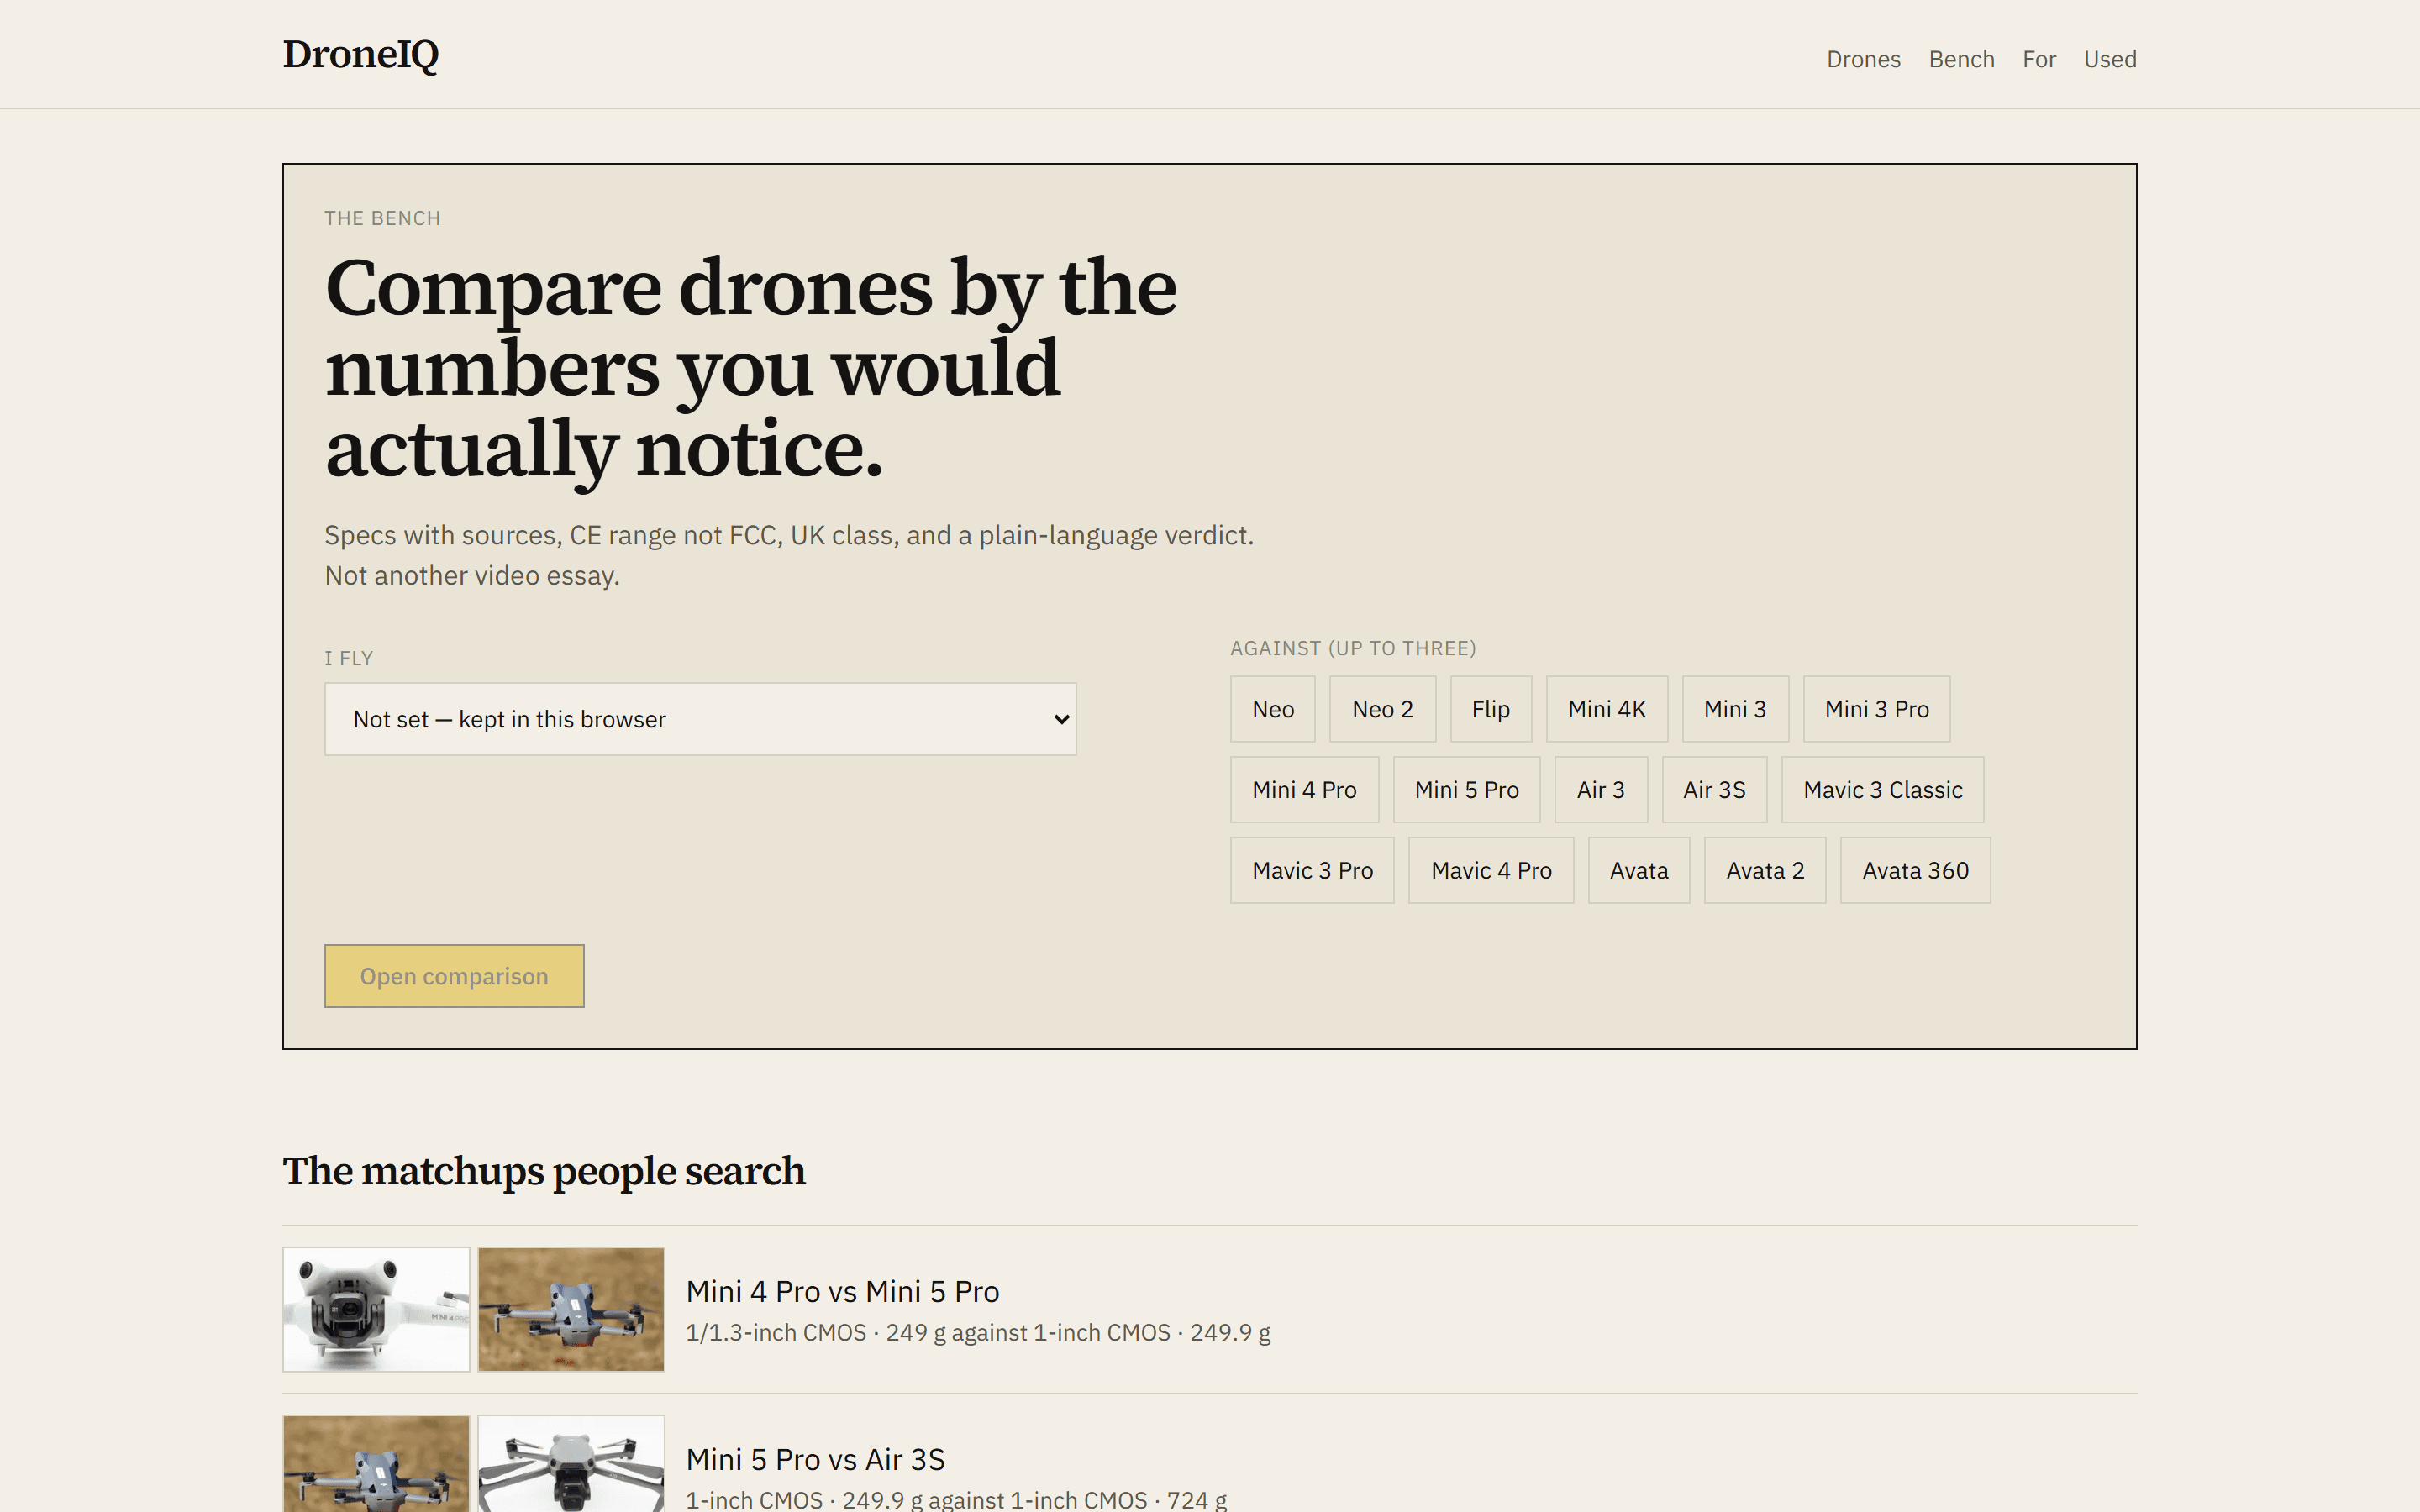Toggle the Air 3 comparison chip
Image resolution: width=2420 pixels, height=1512 pixels.
tap(1600, 790)
